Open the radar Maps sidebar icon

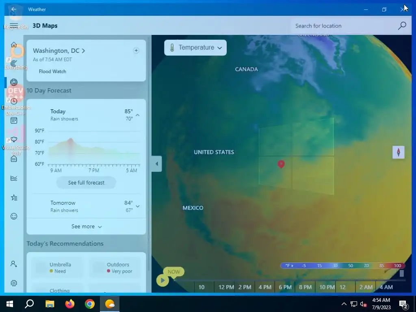click(x=14, y=63)
